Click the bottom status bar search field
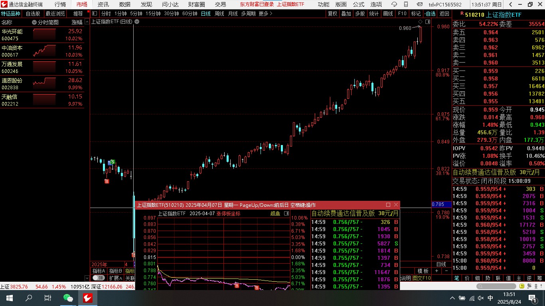Viewport: 545px width, 306px height. pyautogui.click(x=496, y=286)
